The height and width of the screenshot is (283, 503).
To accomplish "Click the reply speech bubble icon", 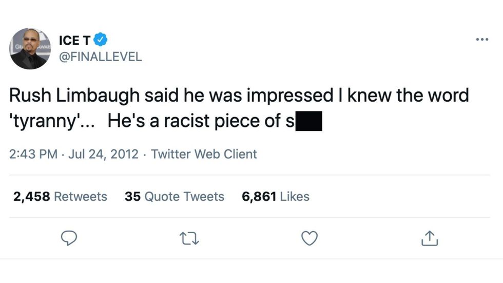I will (x=69, y=238).
